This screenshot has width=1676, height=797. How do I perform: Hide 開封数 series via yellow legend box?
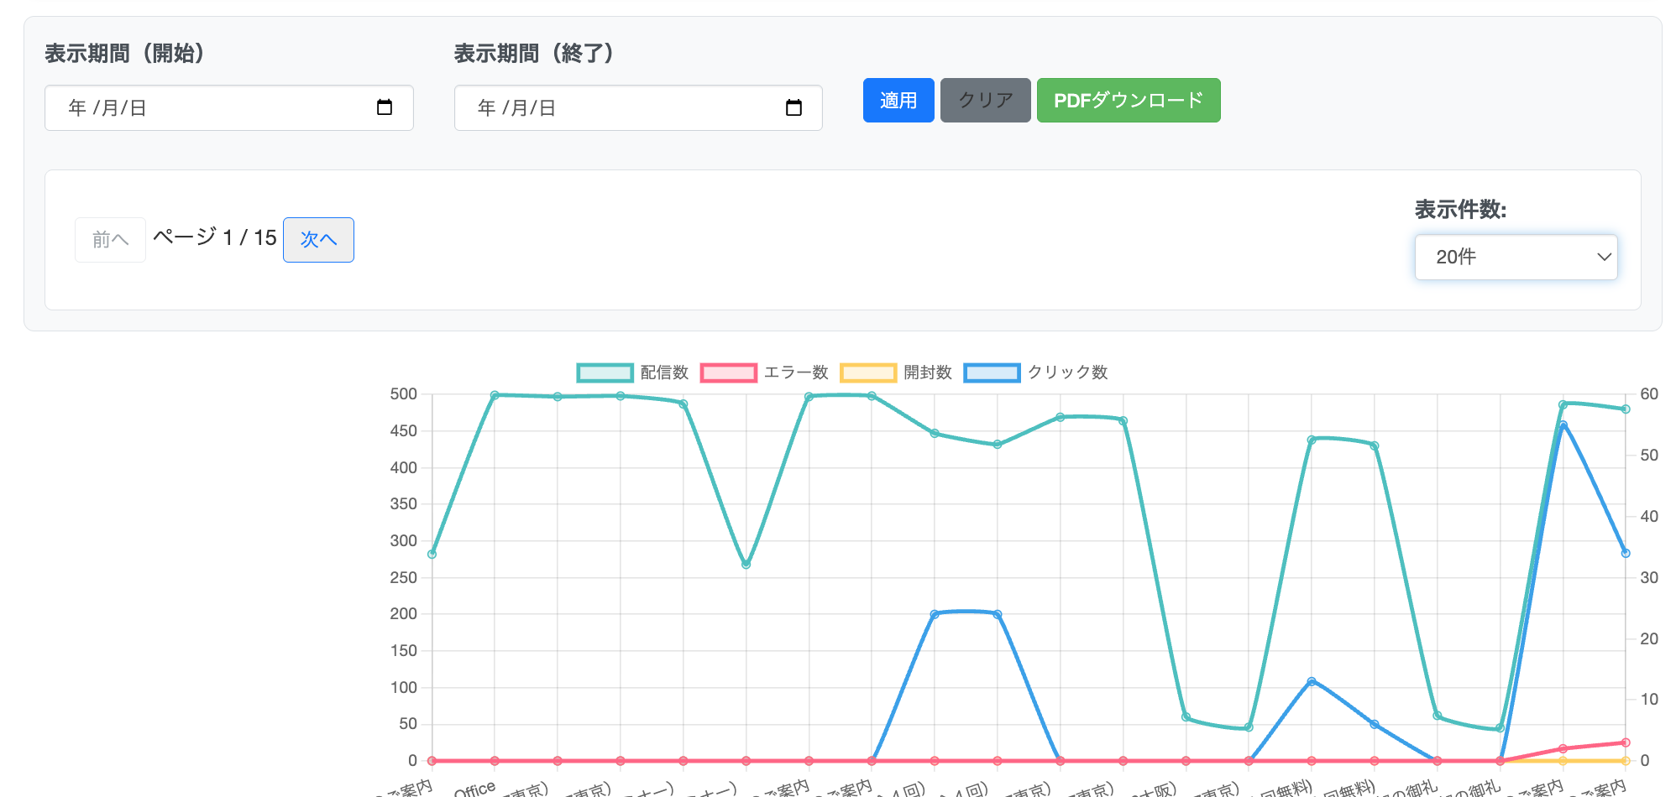[x=868, y=372]
